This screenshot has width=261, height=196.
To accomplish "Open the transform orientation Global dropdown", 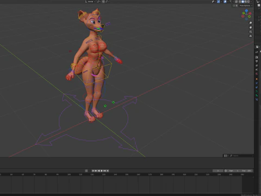I will 90,2.
